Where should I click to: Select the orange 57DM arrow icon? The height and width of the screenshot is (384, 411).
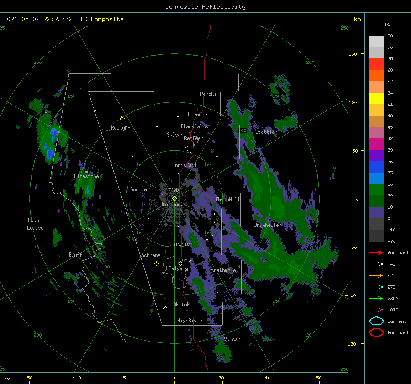[x=376, y=275]
